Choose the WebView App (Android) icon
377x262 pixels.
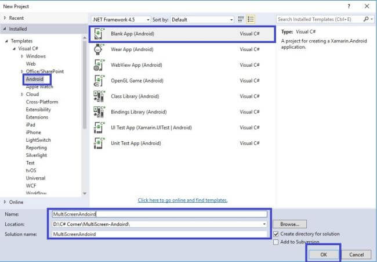click(x=99, y=65)
